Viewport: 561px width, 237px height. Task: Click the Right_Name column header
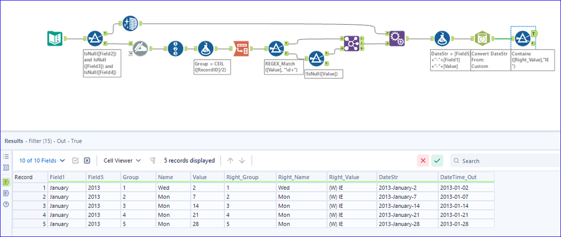[x=301, y=177]
